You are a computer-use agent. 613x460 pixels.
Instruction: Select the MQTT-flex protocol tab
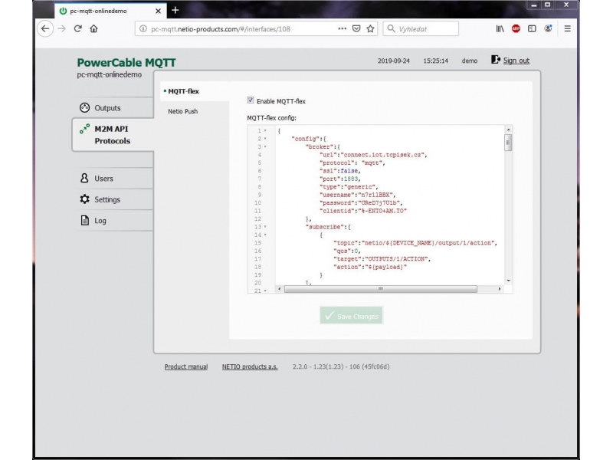click(183, 91)
